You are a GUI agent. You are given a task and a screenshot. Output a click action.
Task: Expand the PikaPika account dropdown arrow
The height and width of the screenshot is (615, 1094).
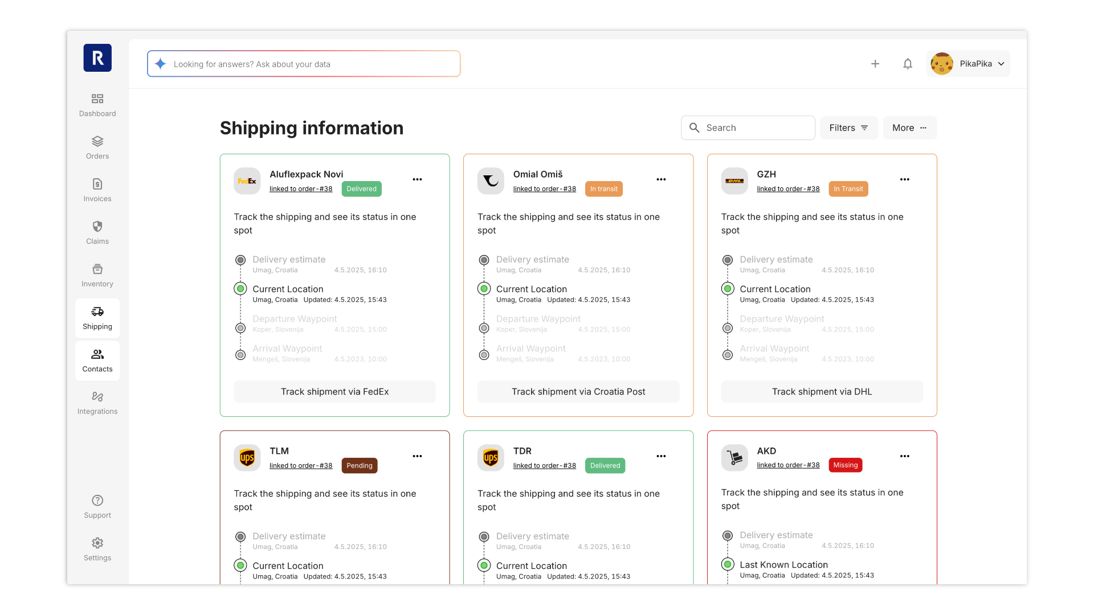[1001, 64]
